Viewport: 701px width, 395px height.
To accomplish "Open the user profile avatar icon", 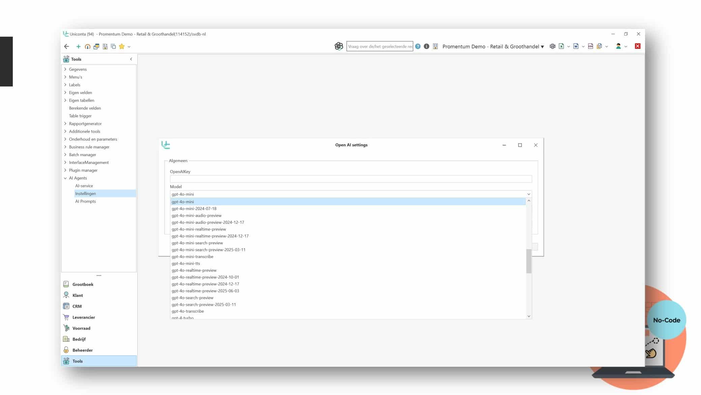I will coord(618,46).
